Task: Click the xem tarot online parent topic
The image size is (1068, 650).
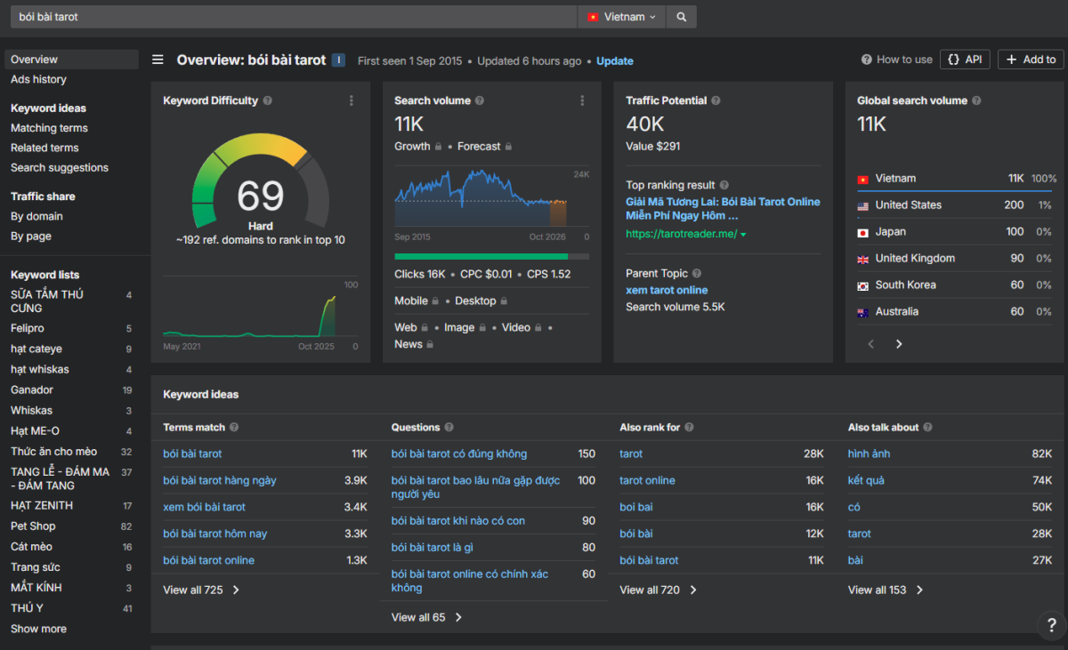Action: (667, 290)
